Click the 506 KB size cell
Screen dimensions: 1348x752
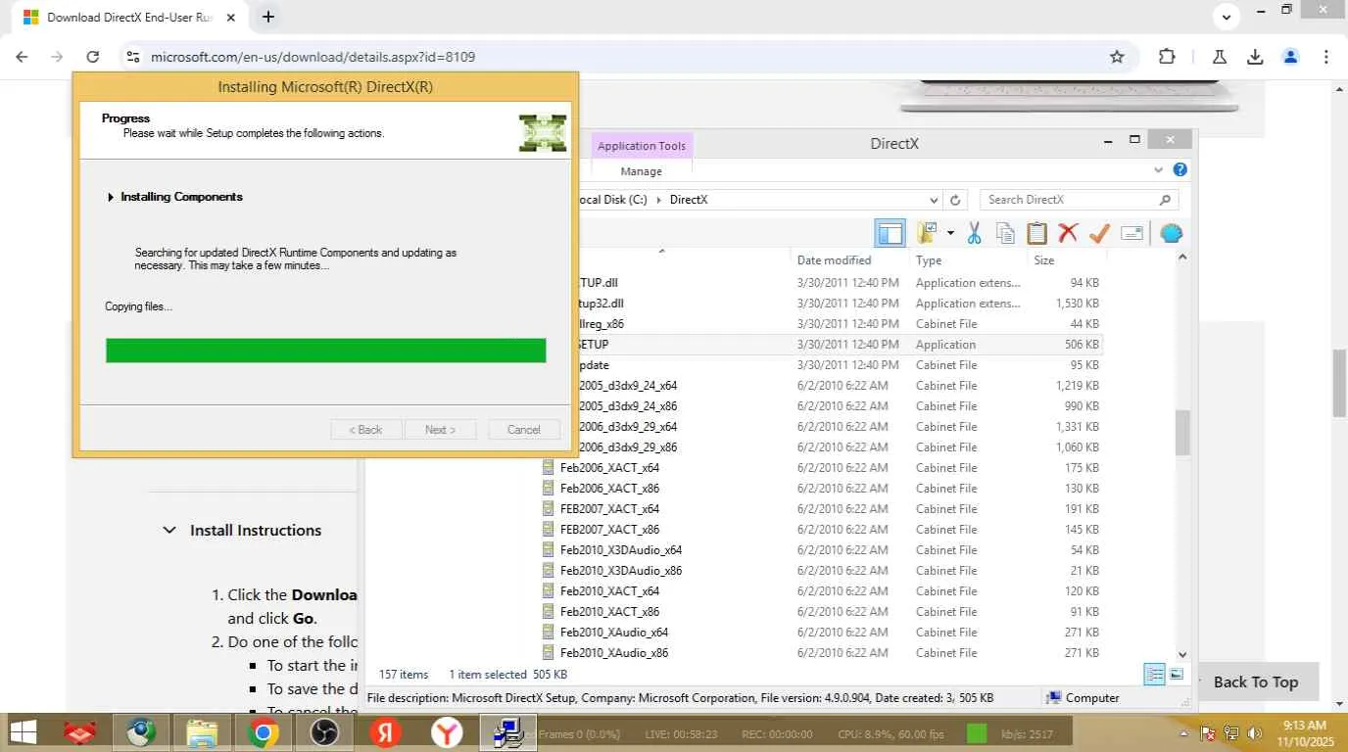(x=1082, y=345)
